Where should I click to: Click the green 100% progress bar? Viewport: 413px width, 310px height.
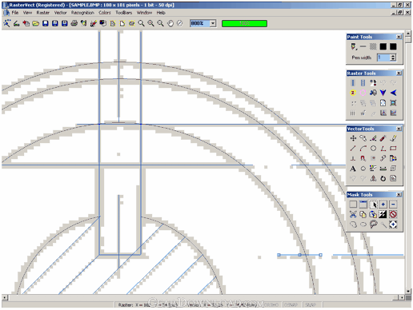(x=244, y=23)
